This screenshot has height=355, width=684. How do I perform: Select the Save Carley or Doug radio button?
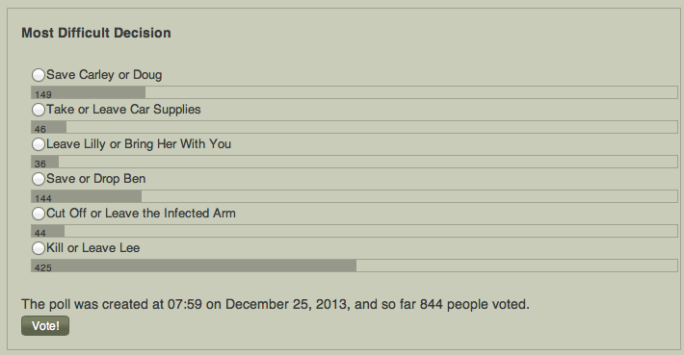pyautogui.click(x=39, y=75)
